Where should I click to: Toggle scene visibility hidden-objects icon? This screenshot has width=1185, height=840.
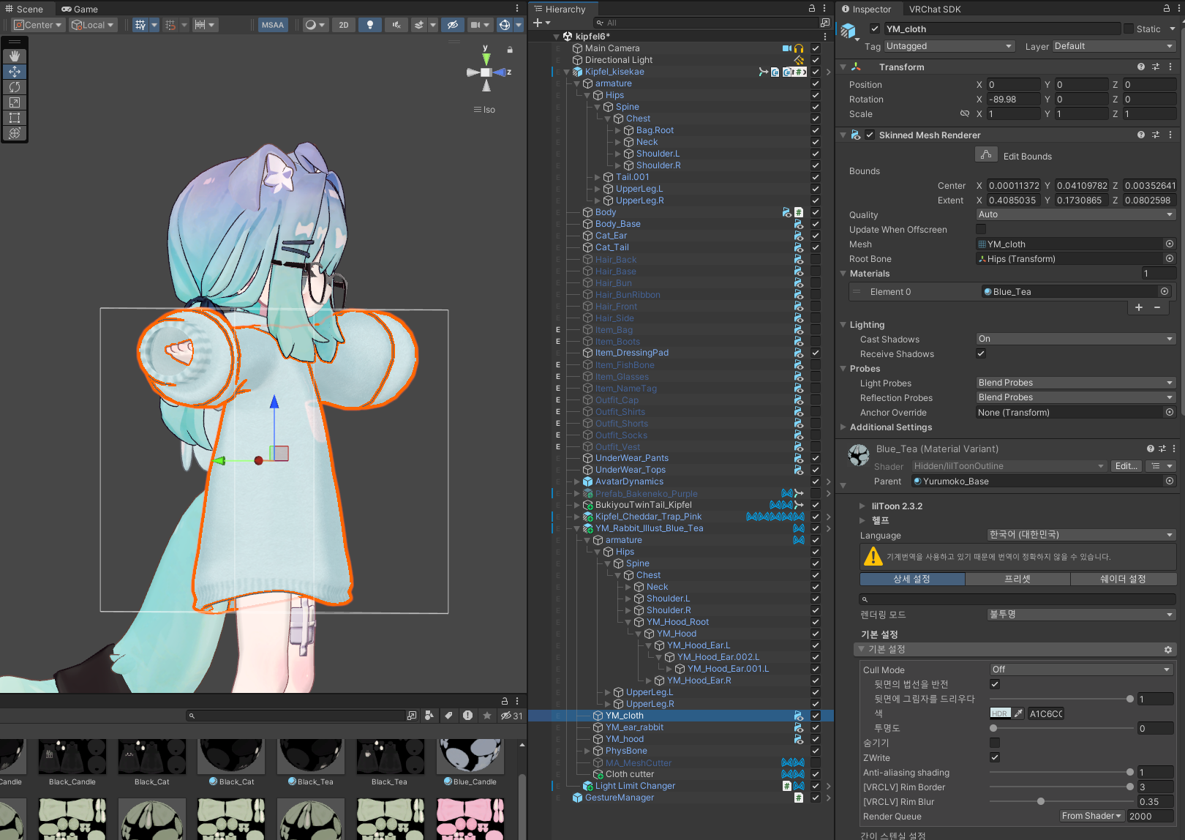coord(453,25)
